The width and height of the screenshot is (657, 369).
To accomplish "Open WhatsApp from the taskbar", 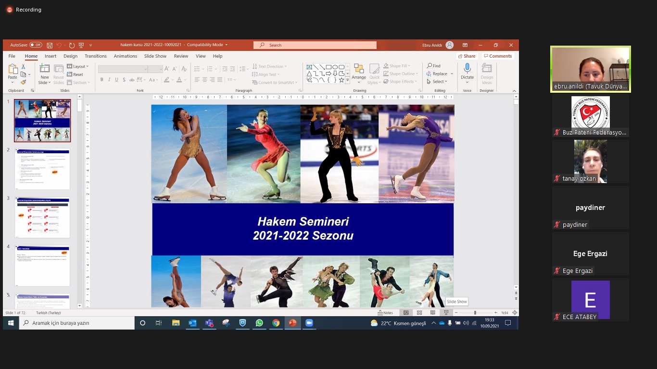I will (x=259, y=323).
